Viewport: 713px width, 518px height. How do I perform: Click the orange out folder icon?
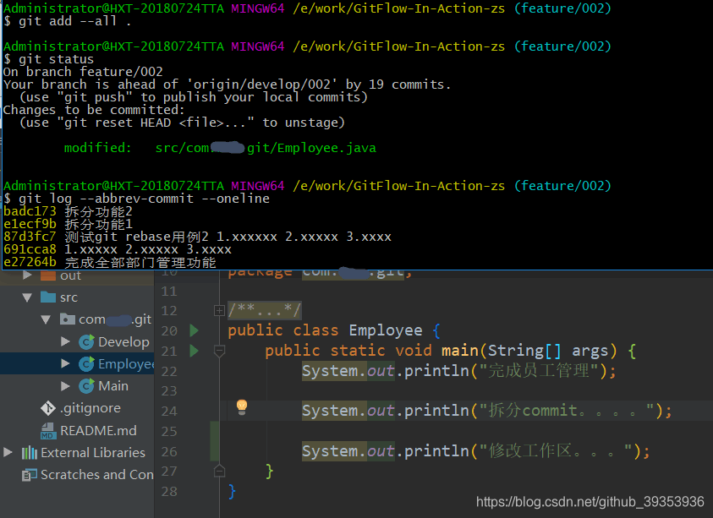pos(47,275)
